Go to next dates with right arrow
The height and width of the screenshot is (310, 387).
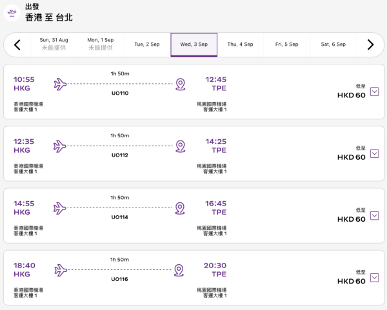point(370,45)
